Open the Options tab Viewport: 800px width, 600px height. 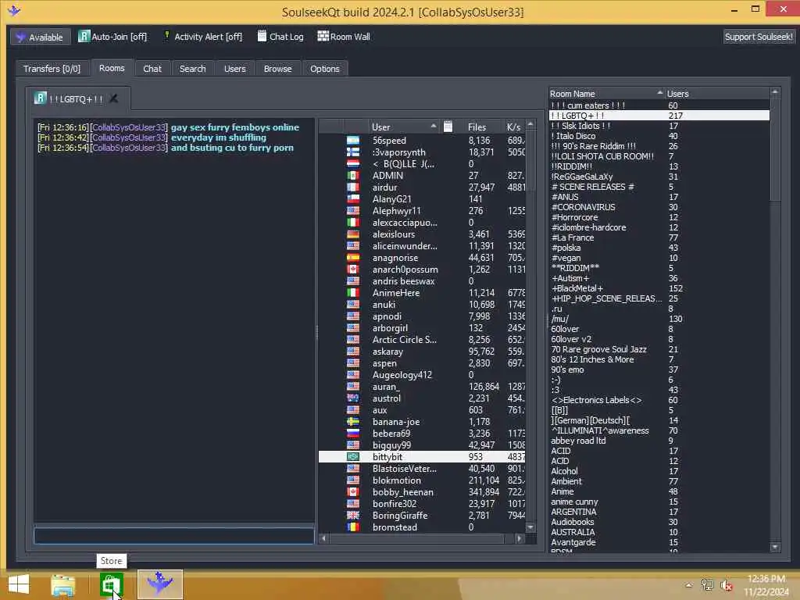[324, 69]
